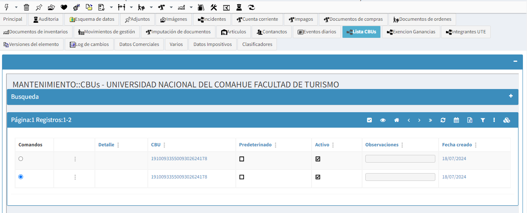This screenshot has width=527, height=213.
Task: Toggle Predeterinado checkbox in second row
Action: (242, 177)
